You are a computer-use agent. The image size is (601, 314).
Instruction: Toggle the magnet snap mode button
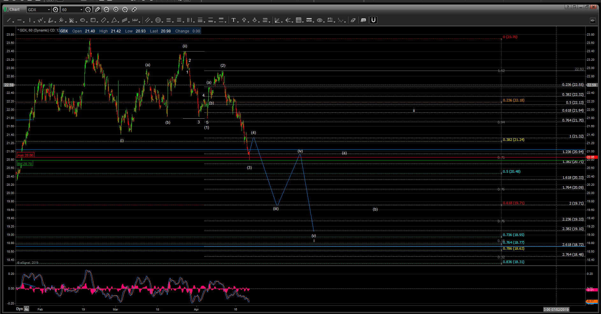click(x=373, y=20)
